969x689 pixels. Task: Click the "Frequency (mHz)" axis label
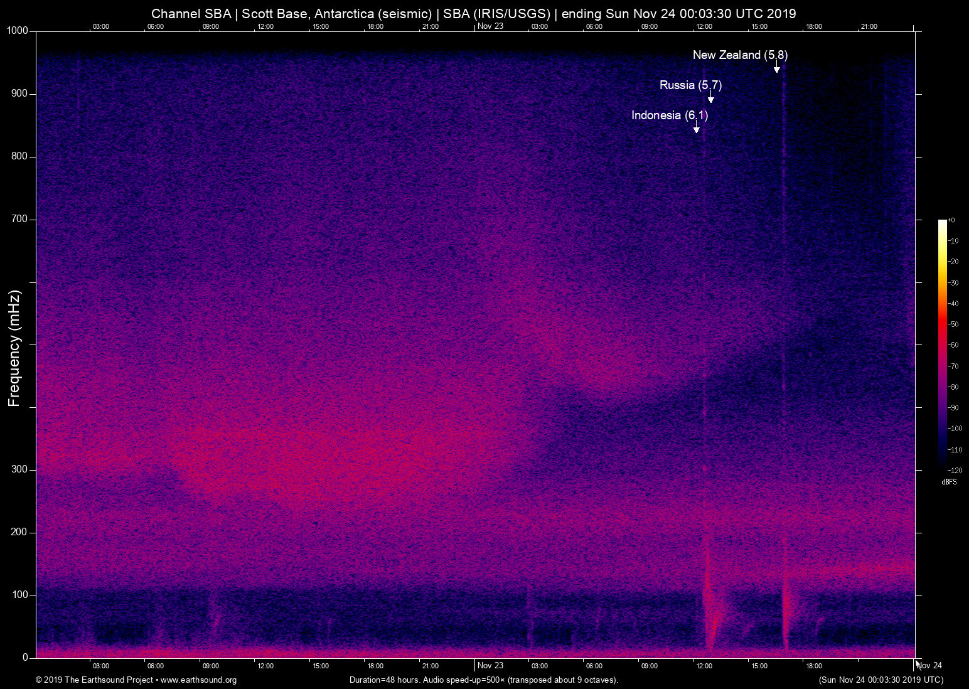point(14,348)
